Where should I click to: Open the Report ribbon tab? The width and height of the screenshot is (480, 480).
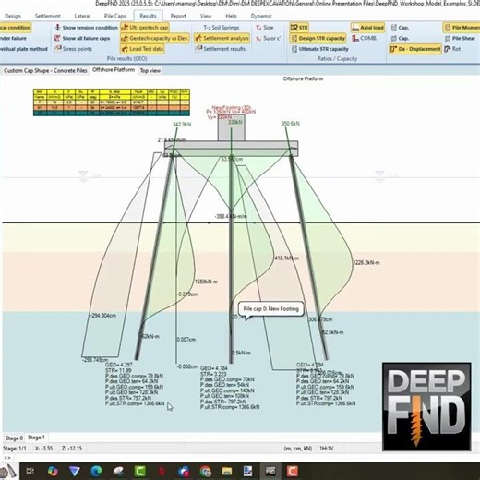point(178,16)
